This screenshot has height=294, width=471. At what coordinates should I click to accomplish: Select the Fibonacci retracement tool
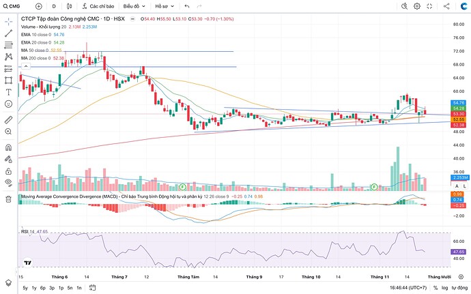[x=8, y=45]
